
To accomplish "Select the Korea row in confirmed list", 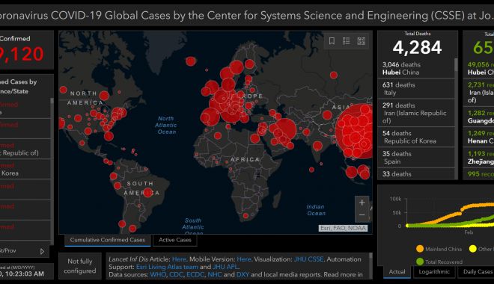I will coord(25,169).
